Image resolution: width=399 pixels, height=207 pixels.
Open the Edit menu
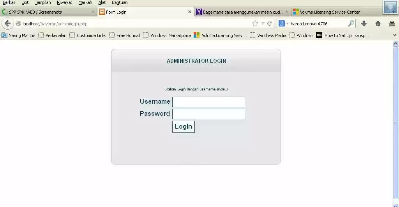[25, 3]
